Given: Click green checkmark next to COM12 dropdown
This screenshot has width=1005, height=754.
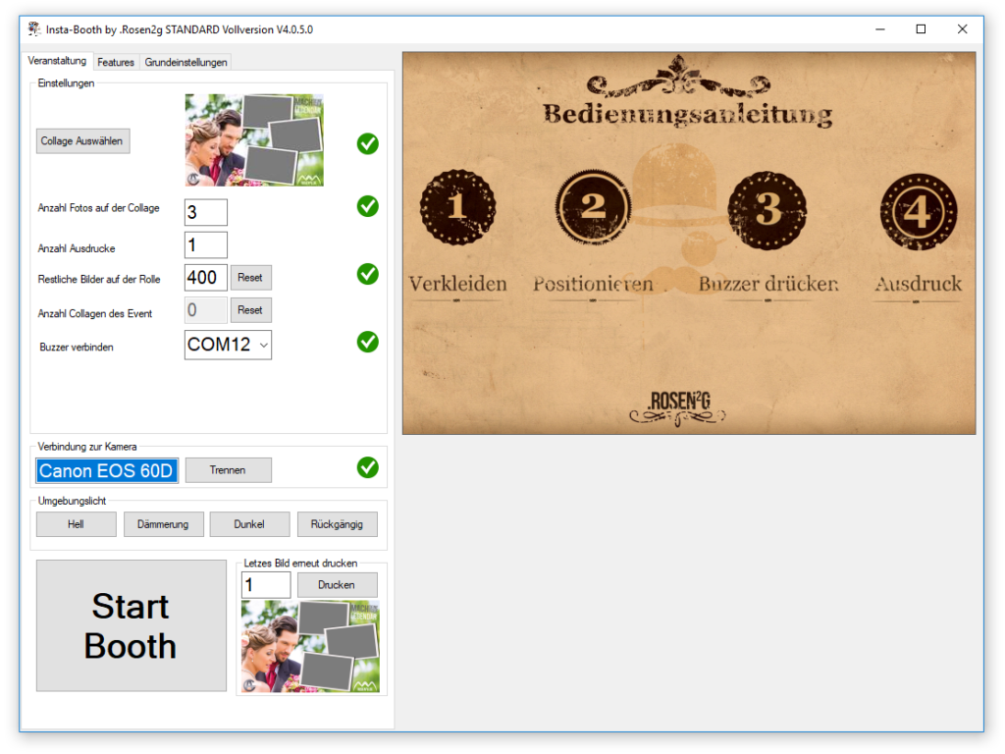Looking at the screenshot, I should 368,342.
